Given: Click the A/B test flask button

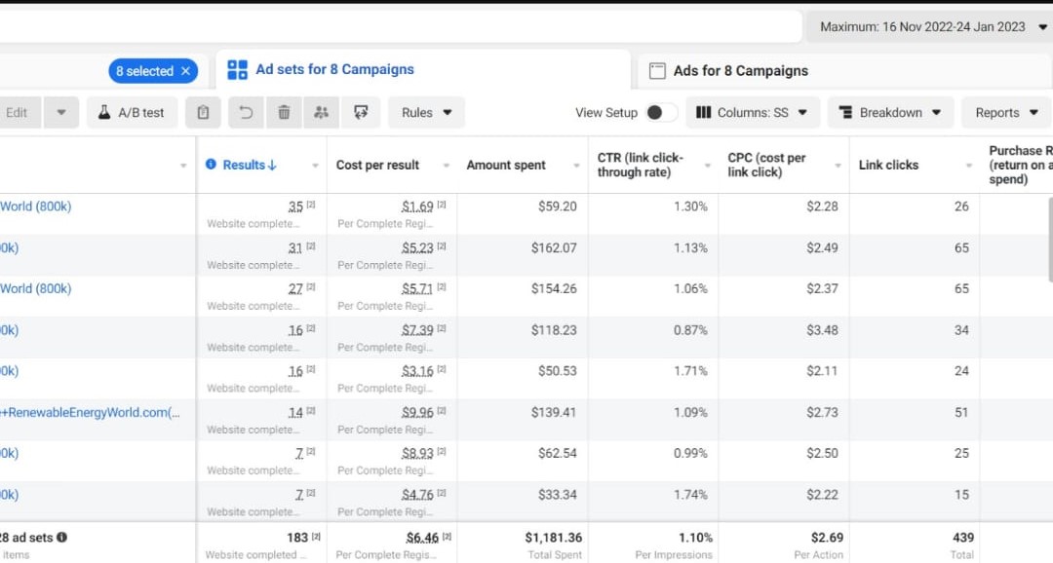Looking at the screenshot, I should (x=132, y=113).
